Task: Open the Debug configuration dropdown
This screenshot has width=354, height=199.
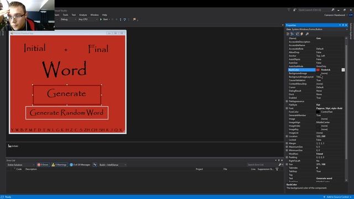Action: tap(68, 20)
